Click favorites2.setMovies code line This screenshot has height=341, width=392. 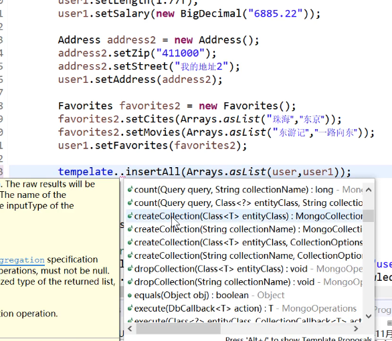click(216, 132)
